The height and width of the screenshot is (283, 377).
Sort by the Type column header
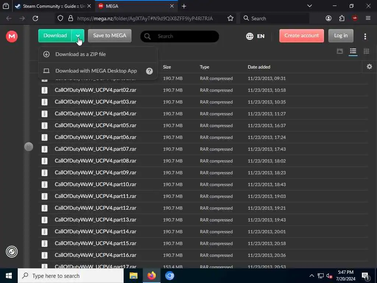tap(204, 67)
